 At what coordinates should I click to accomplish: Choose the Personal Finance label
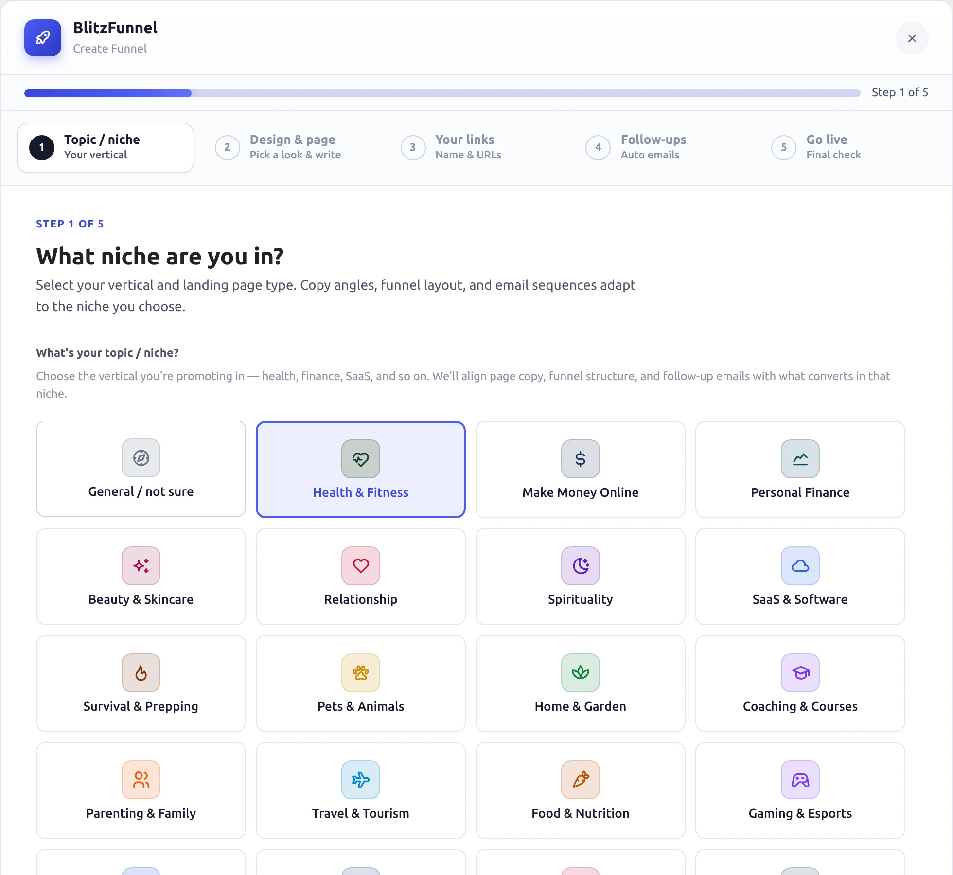(x=800, y=492)
